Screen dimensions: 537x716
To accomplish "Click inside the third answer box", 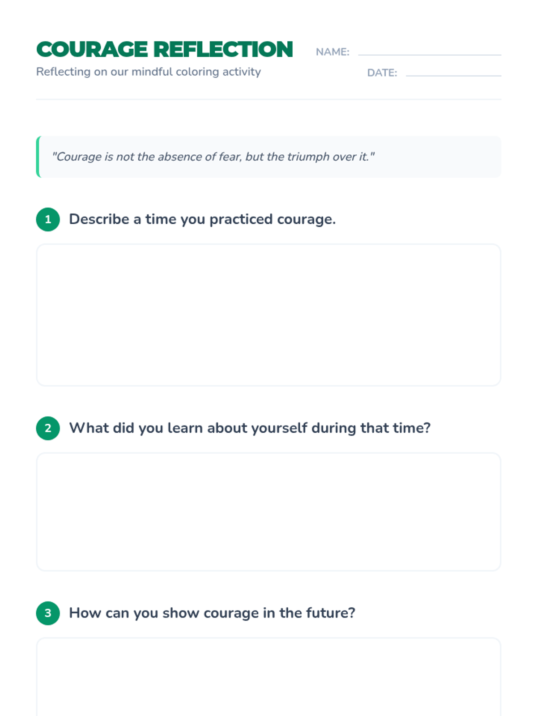I will tap(268, 678).
